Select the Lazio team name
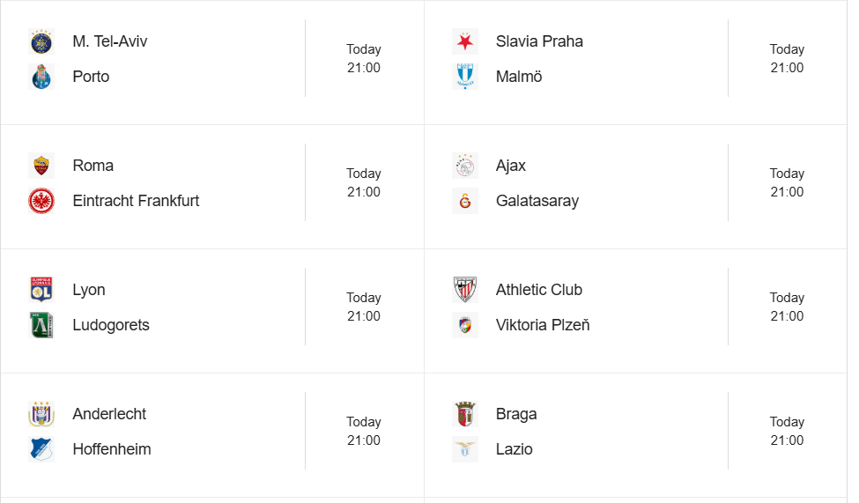The height and width of the screenshot is (503, 859). point(514,449)
